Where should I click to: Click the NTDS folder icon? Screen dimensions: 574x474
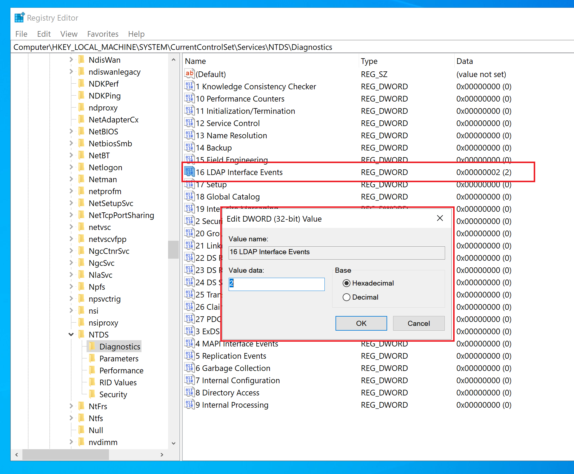(81, 334)
